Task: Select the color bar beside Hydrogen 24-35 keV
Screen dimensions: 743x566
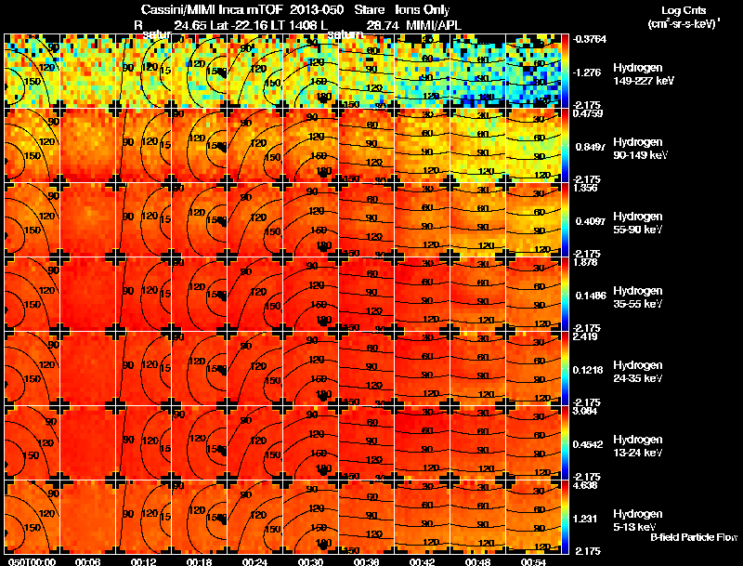Action: 565,369
